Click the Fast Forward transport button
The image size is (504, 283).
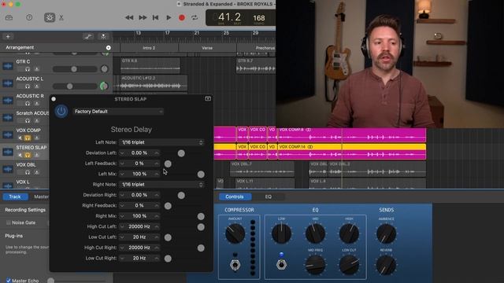tap(143, 17)
